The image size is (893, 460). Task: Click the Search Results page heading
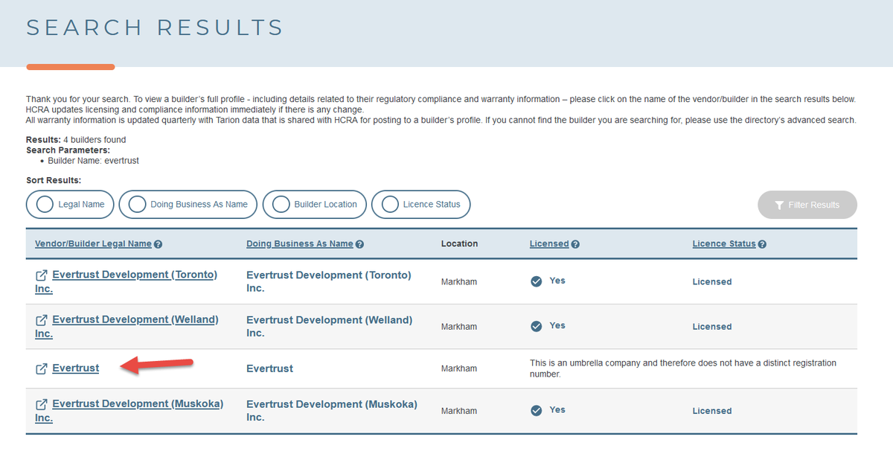pos(155,28)
